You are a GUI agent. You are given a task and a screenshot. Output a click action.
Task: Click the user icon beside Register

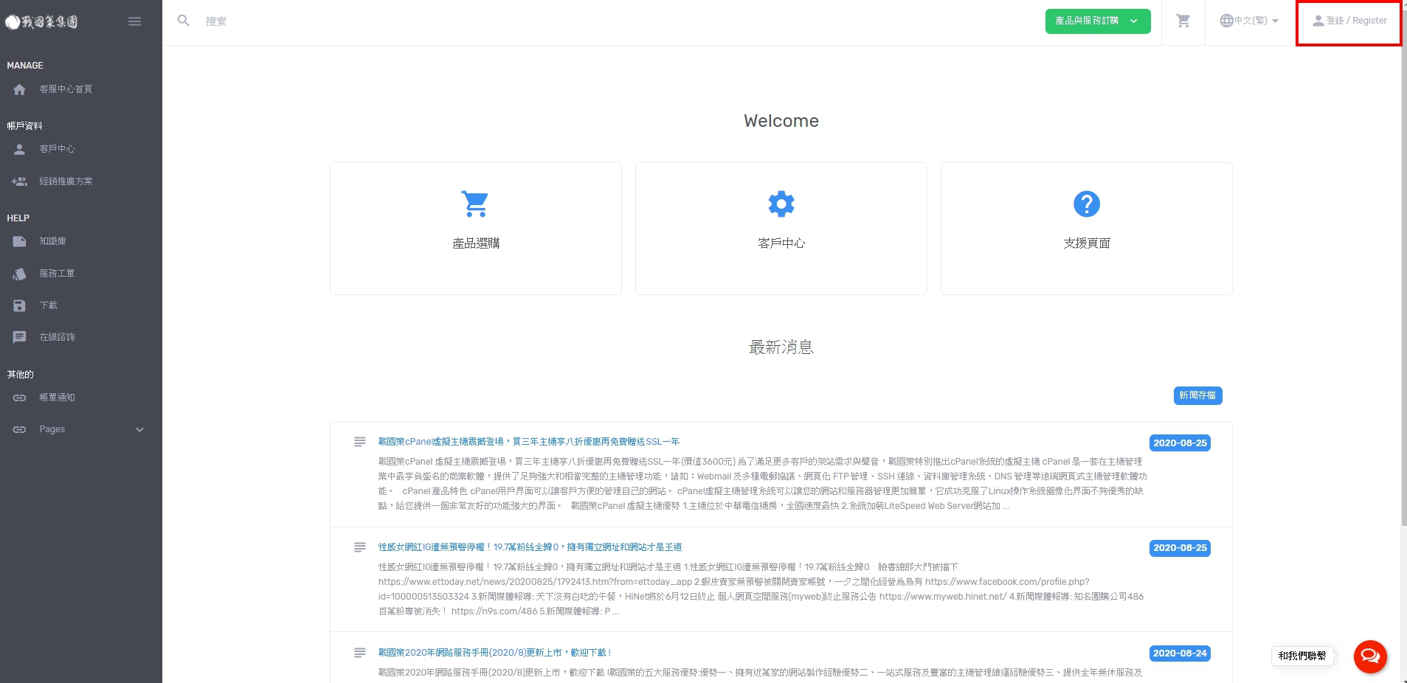tap(1318, 21)
